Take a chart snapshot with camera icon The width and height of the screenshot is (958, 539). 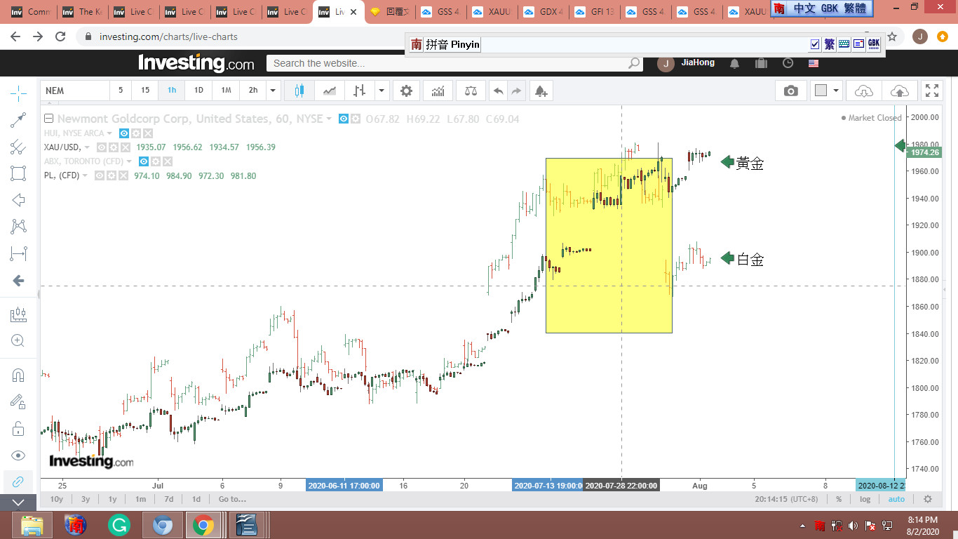click(791, 91)
